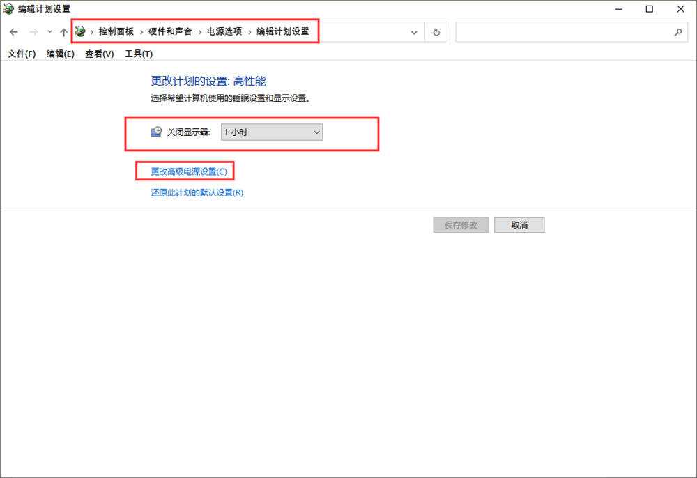Viewport: 697px width, 478px height.
Task: Go up one level with the up arrow
Action: click(x=63, y=31)
